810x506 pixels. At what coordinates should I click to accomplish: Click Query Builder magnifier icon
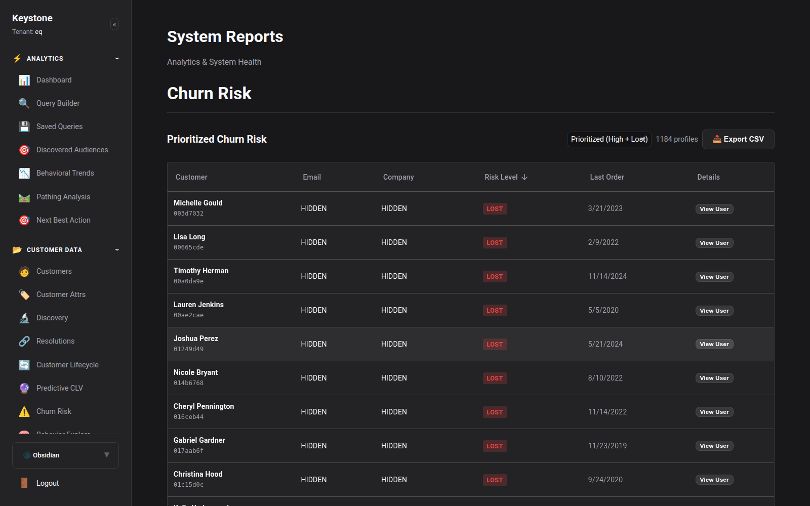click(24, 103)
